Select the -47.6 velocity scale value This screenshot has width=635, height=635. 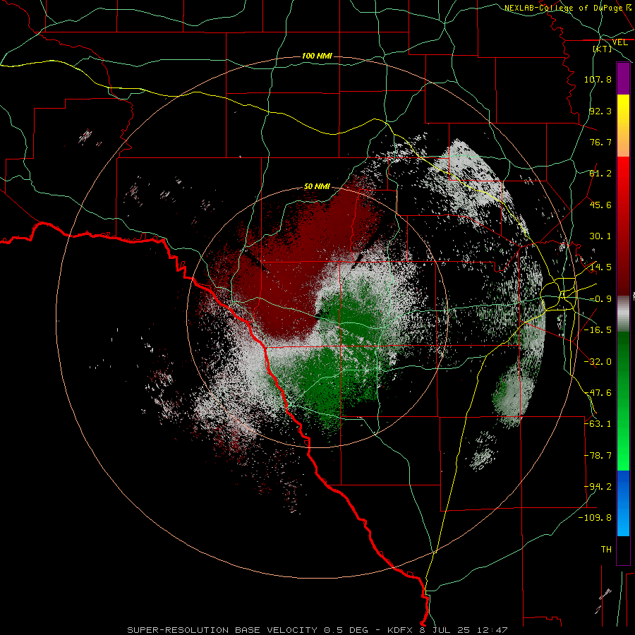click(598, 393)
